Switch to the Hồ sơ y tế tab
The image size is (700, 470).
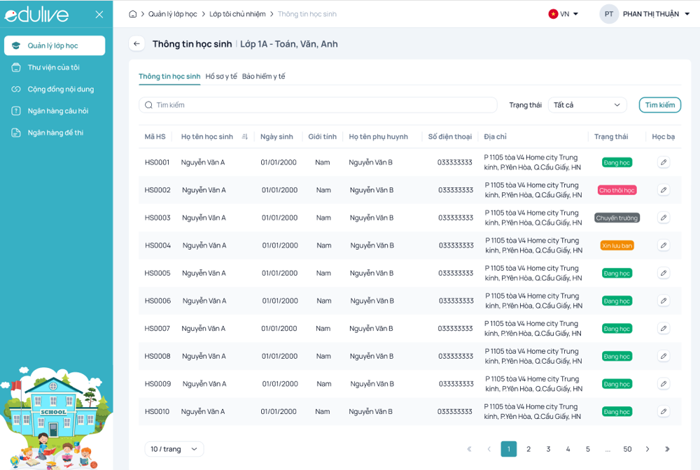click(x=221, y=76)
